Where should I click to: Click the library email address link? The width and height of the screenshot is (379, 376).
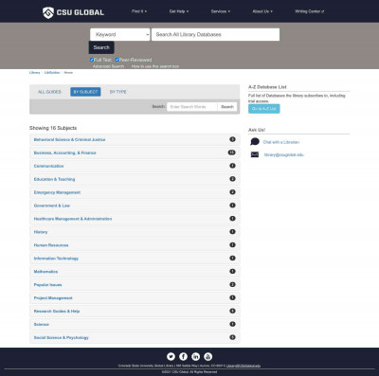point(283,154)
